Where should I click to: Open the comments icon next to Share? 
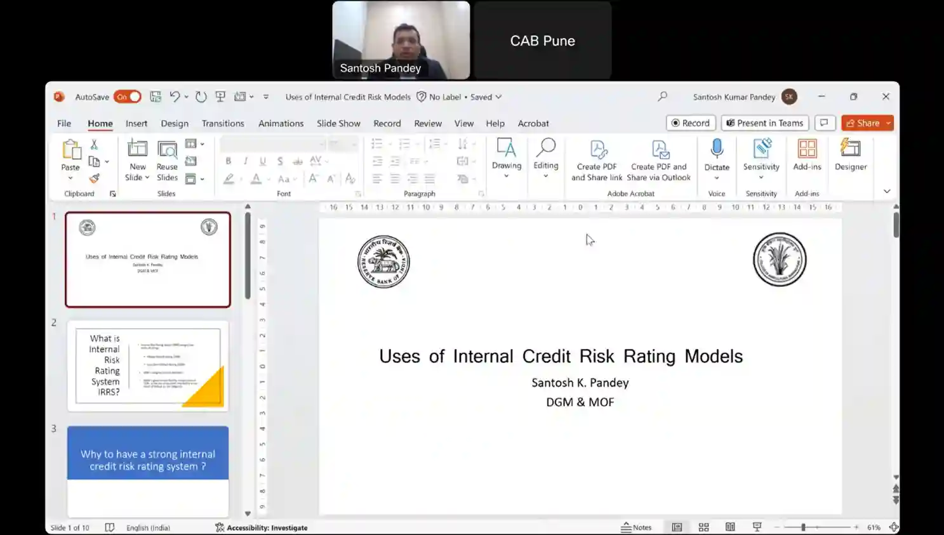(x=824, y=123)
